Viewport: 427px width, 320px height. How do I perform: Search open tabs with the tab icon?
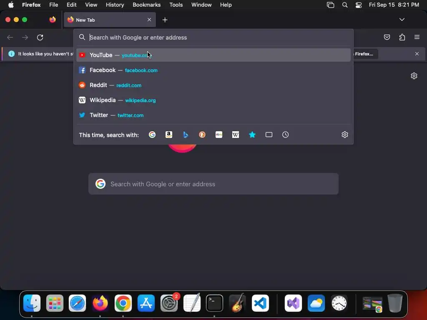pos(269,135)
